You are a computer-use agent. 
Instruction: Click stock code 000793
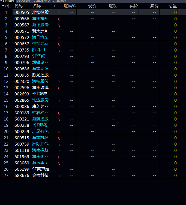point(22,56)
